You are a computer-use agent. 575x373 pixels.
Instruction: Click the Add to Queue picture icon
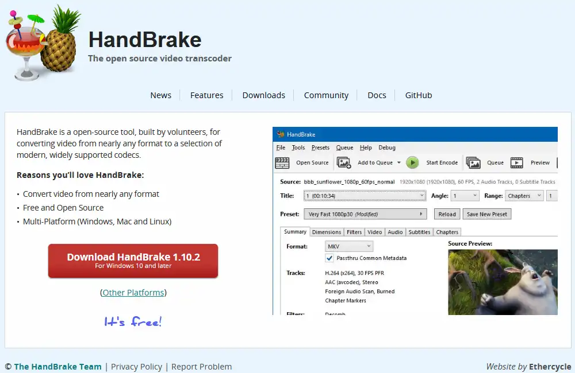[344, 162]
